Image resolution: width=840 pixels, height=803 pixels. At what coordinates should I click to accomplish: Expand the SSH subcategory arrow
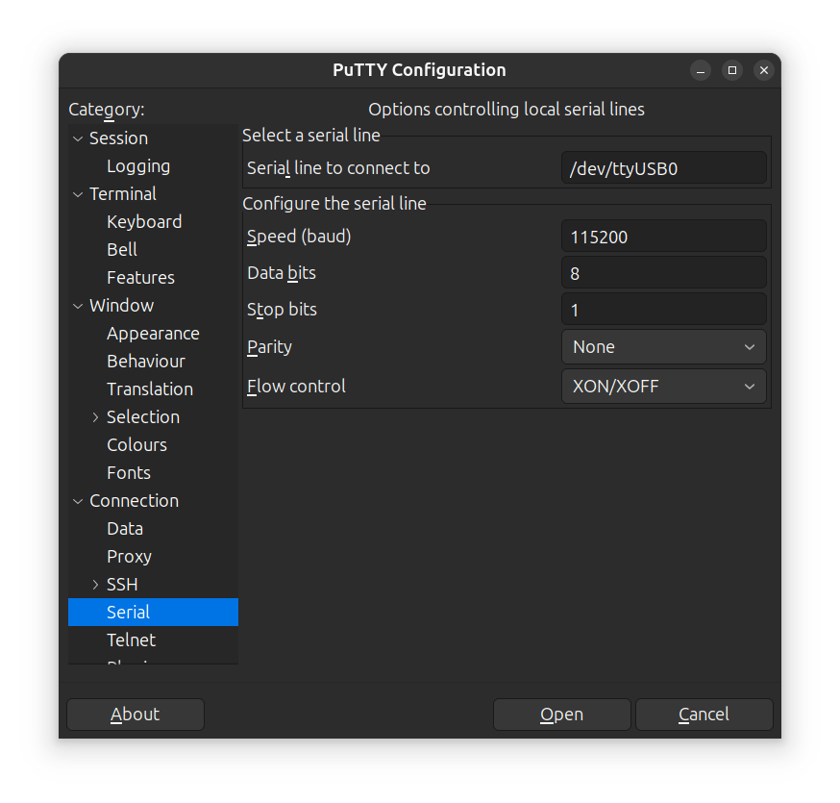pyautogui.click(x=95, y=585)
